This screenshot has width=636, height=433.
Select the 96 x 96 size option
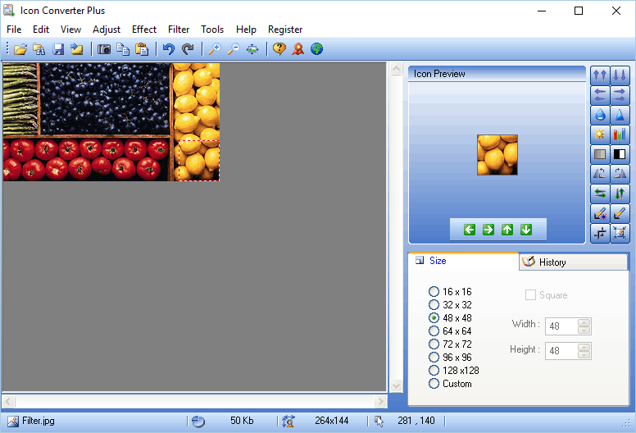click(x=450, y=358)
